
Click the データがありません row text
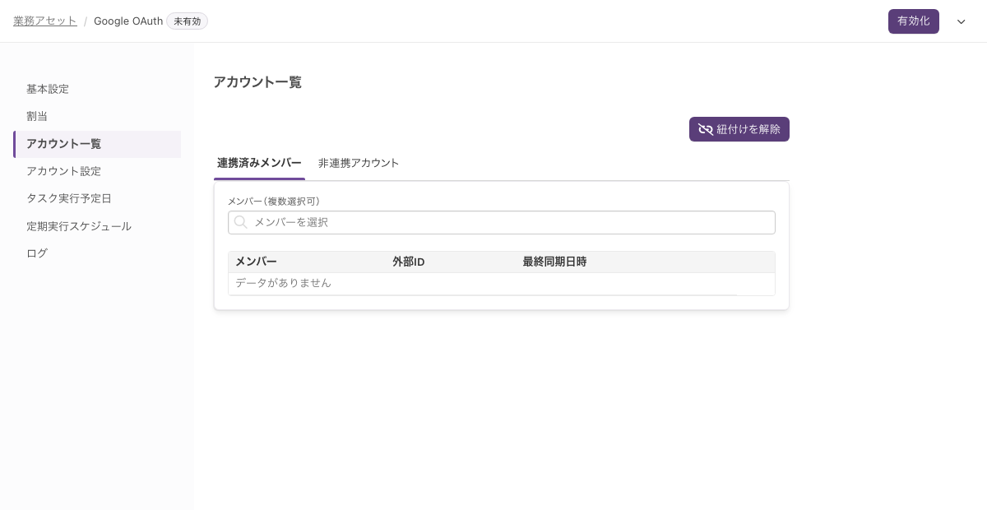tap(283, 283)
